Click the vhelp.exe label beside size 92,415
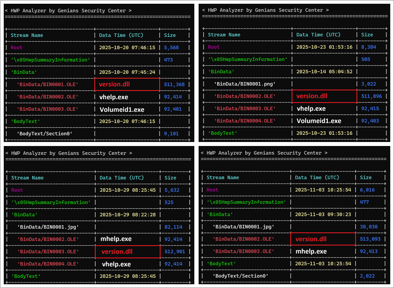This screenshot has height=288, width=394. tap(311, 109)
